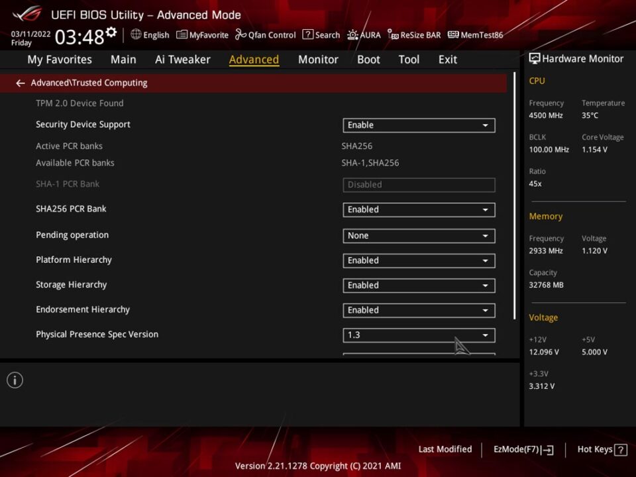Click the 1.154 V core voltage value

[x=594, y=150]
